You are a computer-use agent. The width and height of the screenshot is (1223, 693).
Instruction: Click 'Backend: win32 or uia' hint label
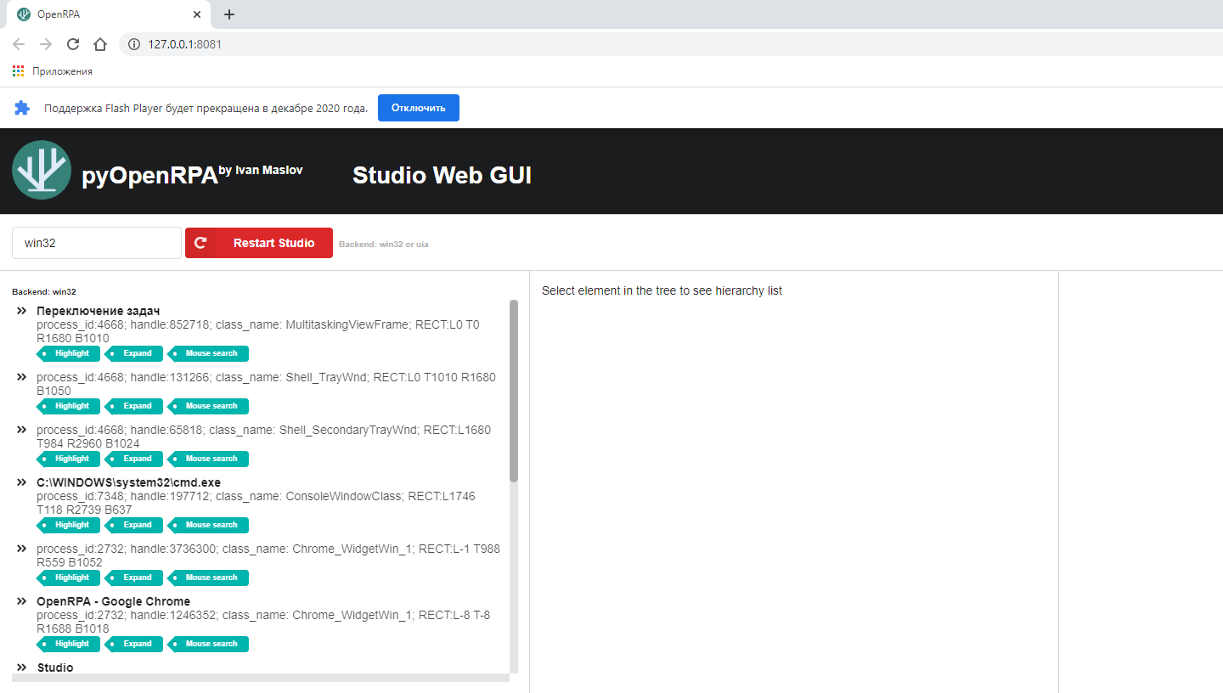(384, 245)
